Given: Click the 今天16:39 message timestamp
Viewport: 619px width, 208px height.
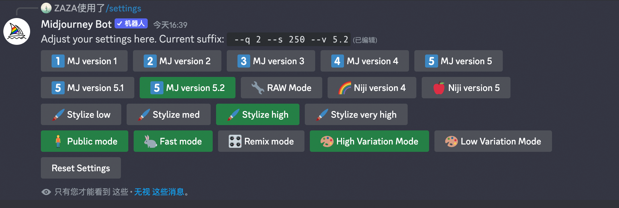Looking at the screenshot, I should (170, 25).
